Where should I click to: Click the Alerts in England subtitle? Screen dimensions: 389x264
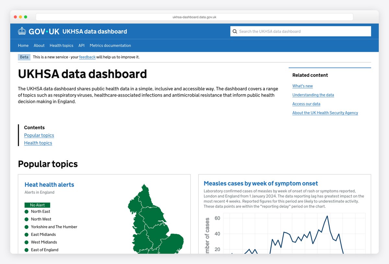pos(40,192)
